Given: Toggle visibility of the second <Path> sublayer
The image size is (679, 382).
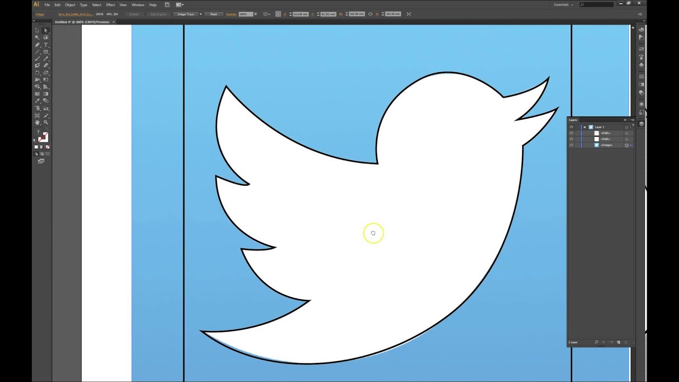Looking at the screenshot, I should pyautogui.click(x=571, y=139).
